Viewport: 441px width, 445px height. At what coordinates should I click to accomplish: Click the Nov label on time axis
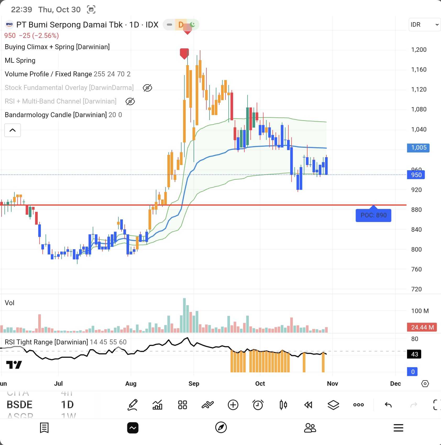point(332,384)
